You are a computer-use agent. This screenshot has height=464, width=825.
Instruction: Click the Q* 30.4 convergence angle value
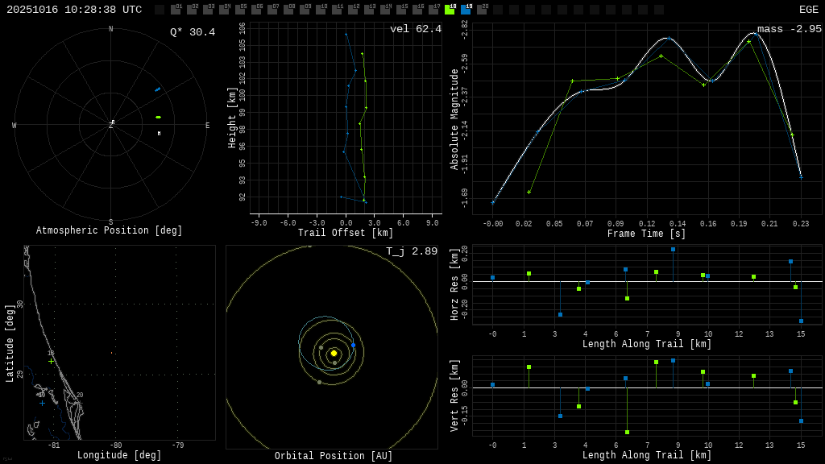(192, 32)
